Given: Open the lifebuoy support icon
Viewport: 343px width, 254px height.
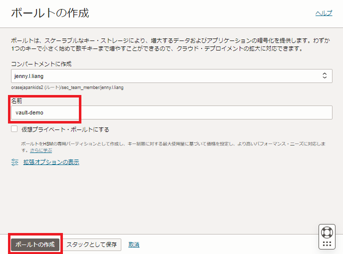Looking at the screenshot, I should pos(327,232).
